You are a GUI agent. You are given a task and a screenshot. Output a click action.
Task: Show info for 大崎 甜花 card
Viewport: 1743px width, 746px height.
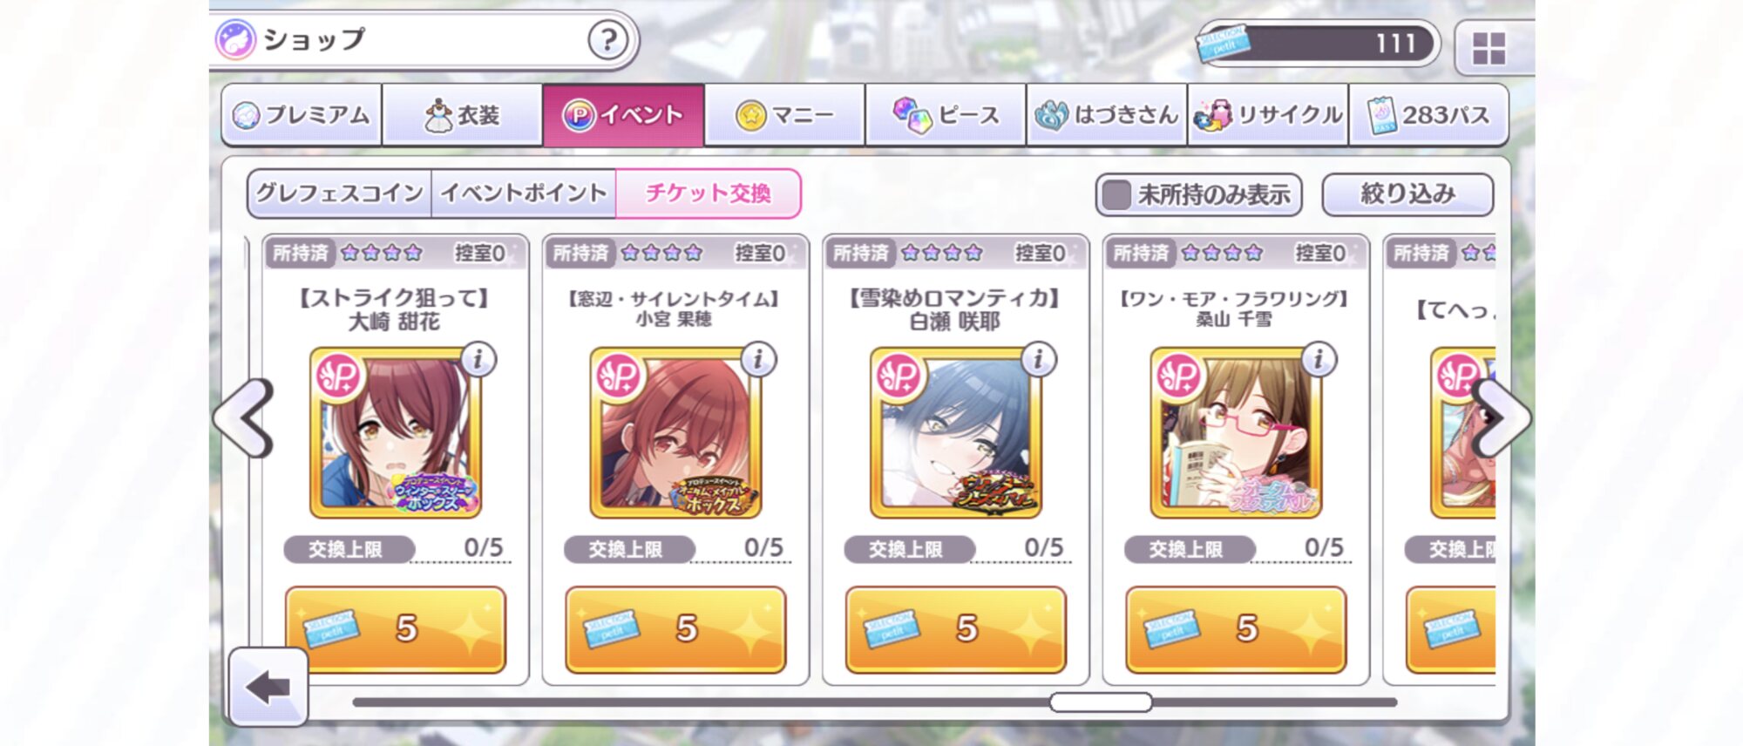click(x=478, y=359)
